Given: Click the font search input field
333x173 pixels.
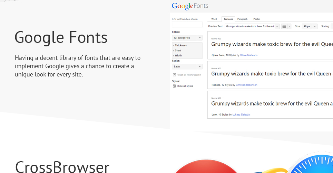Looking at the screenshot, I should click(x=187, y=25).
